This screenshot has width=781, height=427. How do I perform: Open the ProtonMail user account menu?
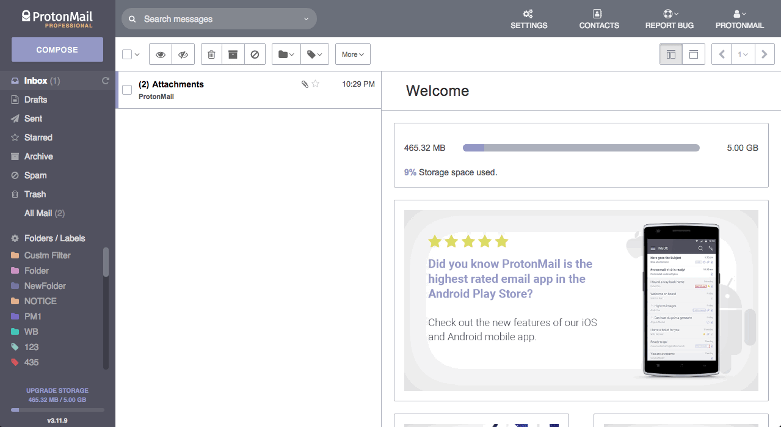[x=739, y=19]
